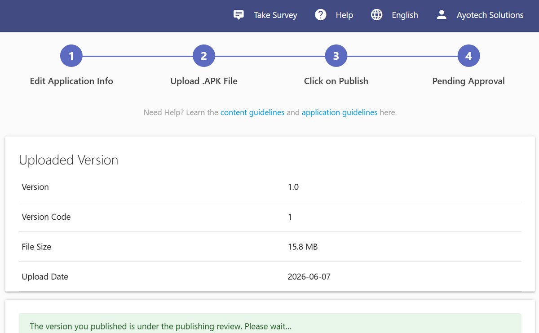Click the Version Code label
539x333 pixels.
[x=46, y=217]
